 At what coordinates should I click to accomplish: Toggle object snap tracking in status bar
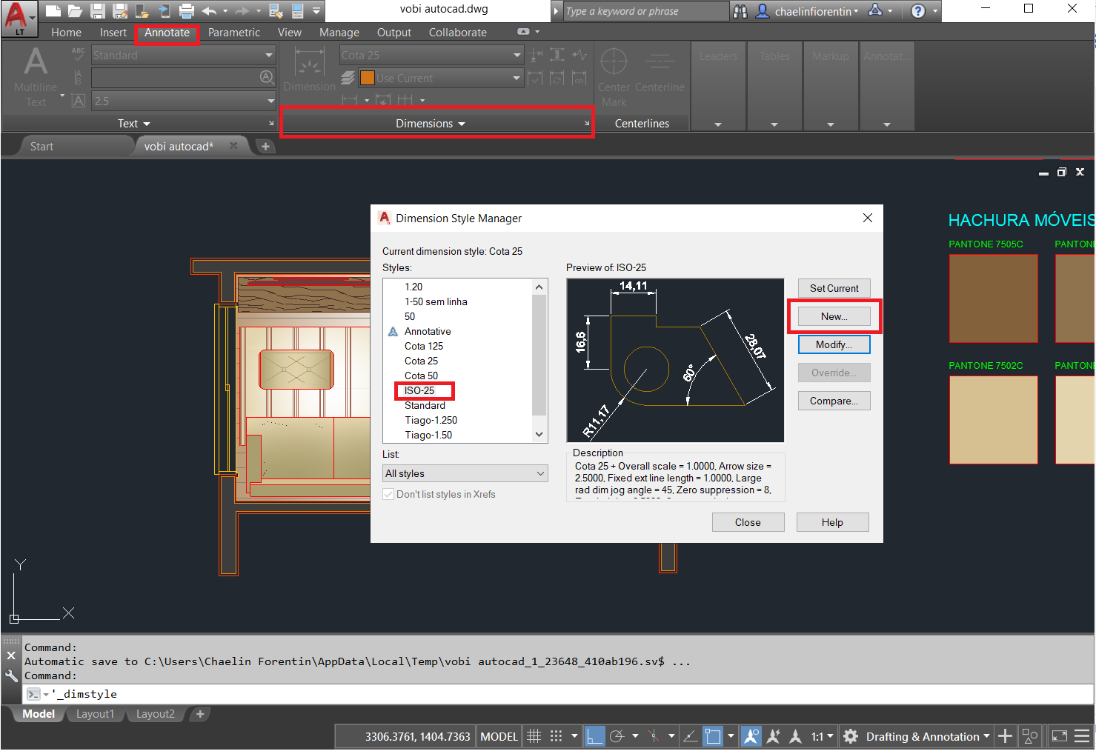click(690, 736)
